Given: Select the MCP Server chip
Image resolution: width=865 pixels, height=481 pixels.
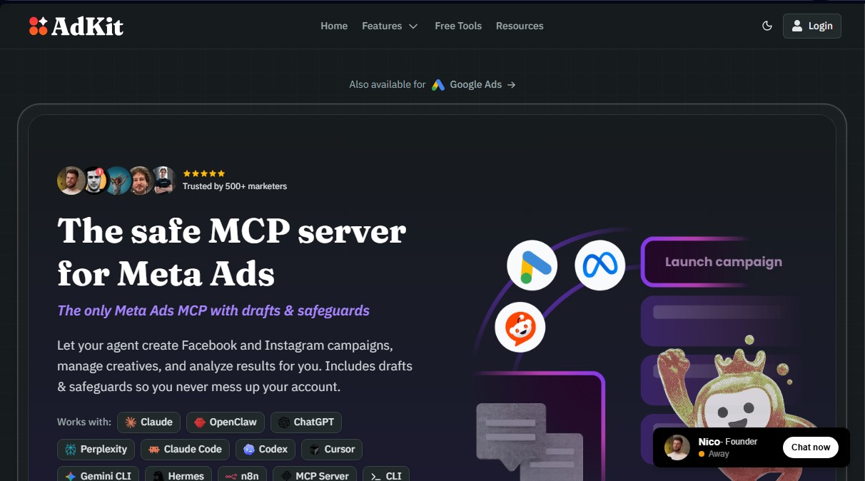Looking at the screenshot, I should tap(315, 474).
